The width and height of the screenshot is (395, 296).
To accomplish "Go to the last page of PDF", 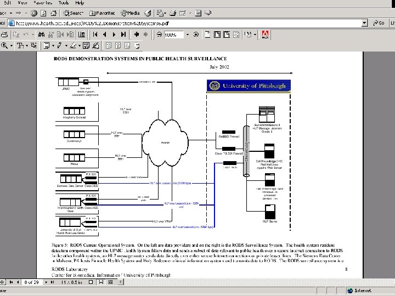I will click(x=123, y=35).
